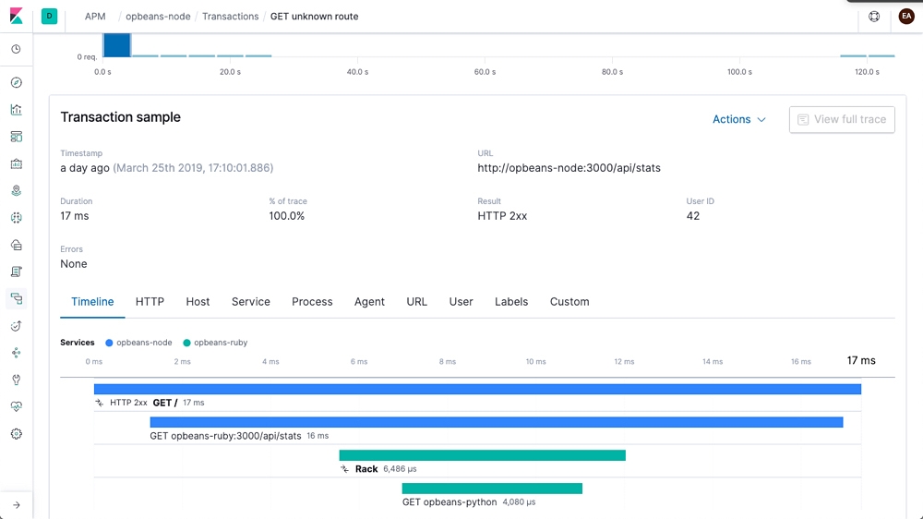Open the Actions dropdown
The image size is (923, 519).
click(x=738, y=119)
